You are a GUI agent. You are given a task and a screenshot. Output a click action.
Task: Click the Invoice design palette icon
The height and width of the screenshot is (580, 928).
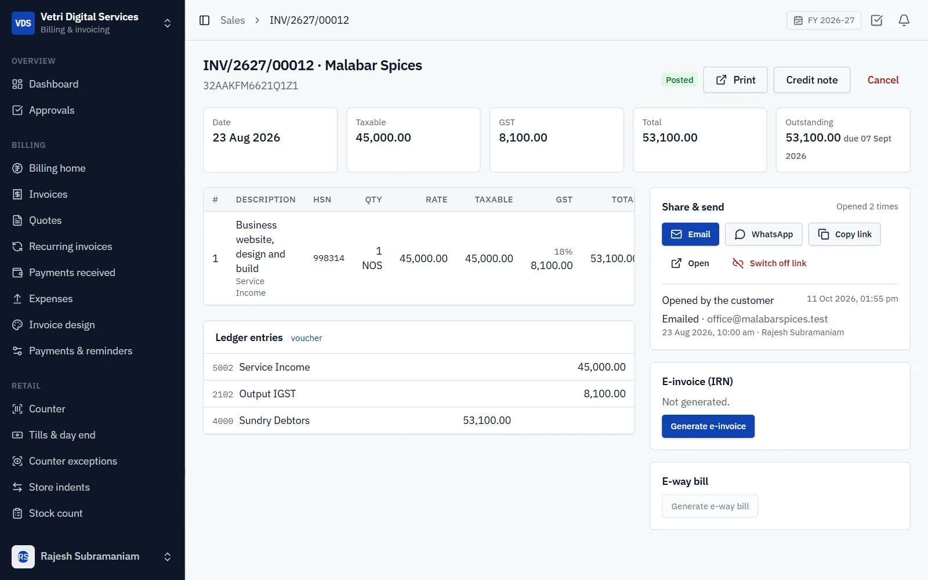coord(17,325)
